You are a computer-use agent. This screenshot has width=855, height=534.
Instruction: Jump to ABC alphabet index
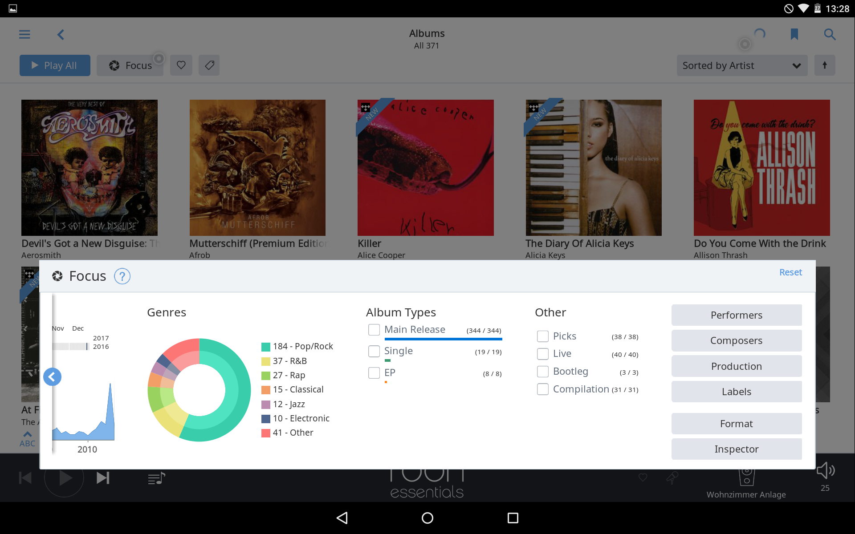tap(27, 439)
